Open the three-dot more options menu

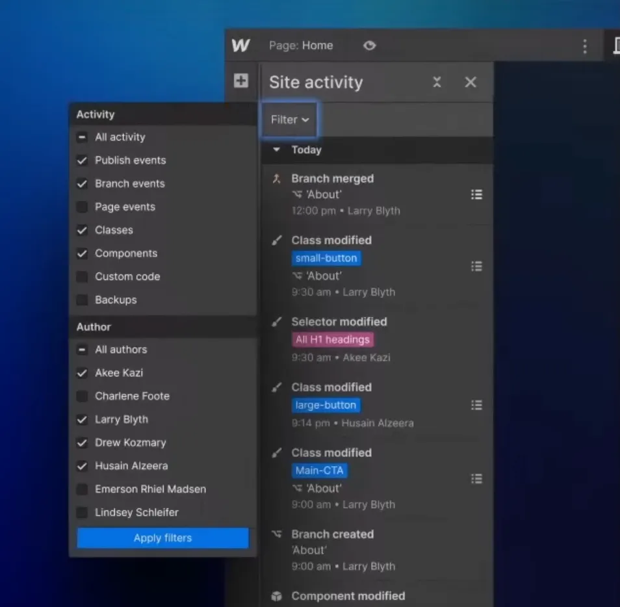tap(585, 46)
